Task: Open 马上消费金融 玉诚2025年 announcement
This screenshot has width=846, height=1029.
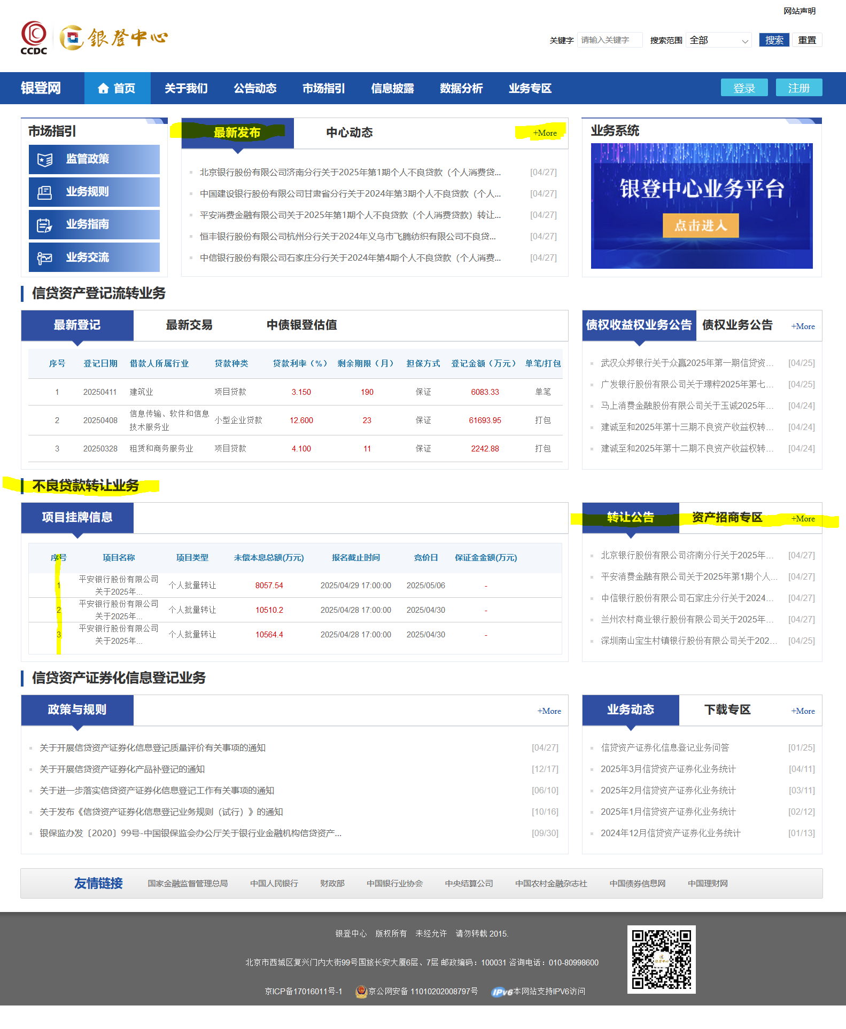Action: [687, 406]
